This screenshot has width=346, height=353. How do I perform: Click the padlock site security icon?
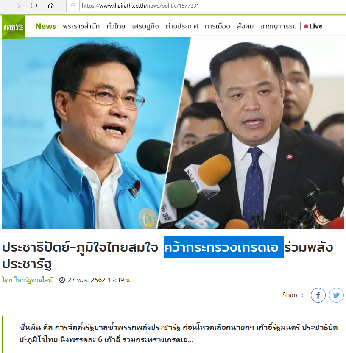[73, 6]
